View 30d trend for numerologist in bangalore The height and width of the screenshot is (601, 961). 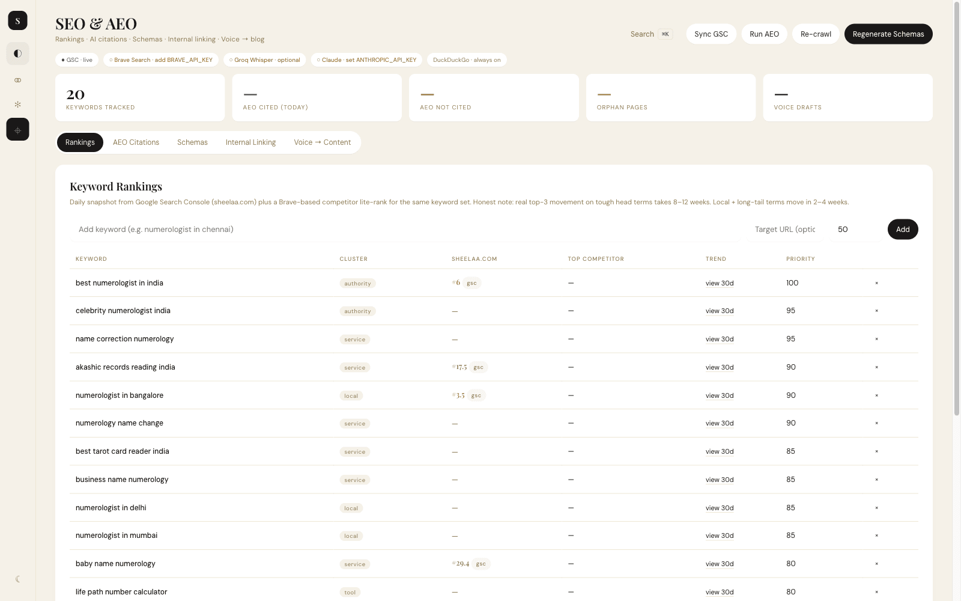coord(720,395)
